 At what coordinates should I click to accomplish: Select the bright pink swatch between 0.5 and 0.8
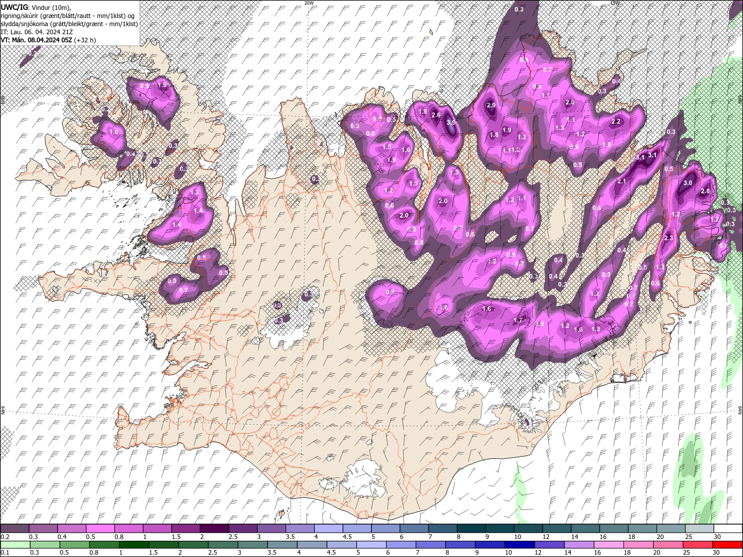coord(100,529)
